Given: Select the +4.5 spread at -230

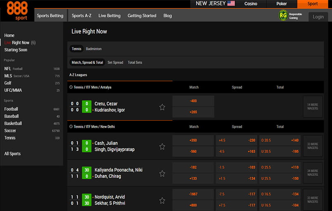Looking at the screenshot, I should point(237,140).
